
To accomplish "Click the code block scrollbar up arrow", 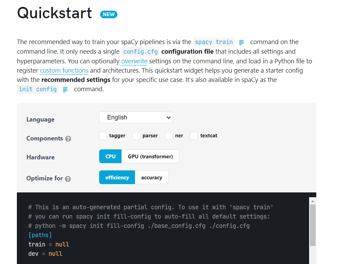I will 313,201.
